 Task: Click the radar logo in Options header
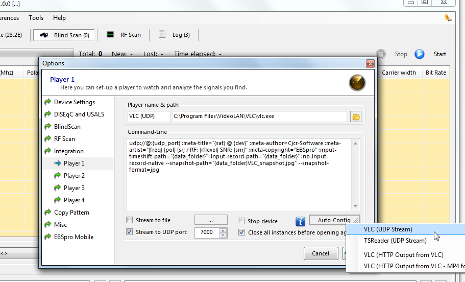[x=357, y=83]
